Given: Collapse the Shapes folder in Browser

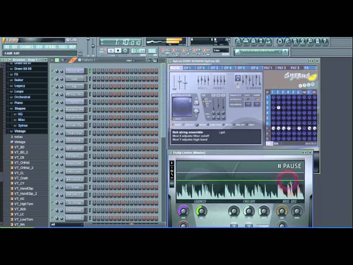Looking at the screenshot, I should pos(20,109).
